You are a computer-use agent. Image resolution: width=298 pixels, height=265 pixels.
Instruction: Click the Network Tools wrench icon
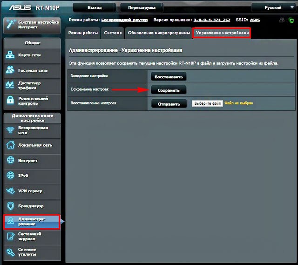10,252
